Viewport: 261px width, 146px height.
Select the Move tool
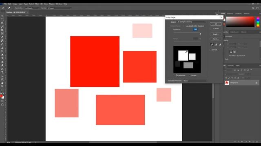[x=2, y=16]
